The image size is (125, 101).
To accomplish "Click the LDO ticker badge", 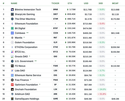I will [x=55, y=70].
